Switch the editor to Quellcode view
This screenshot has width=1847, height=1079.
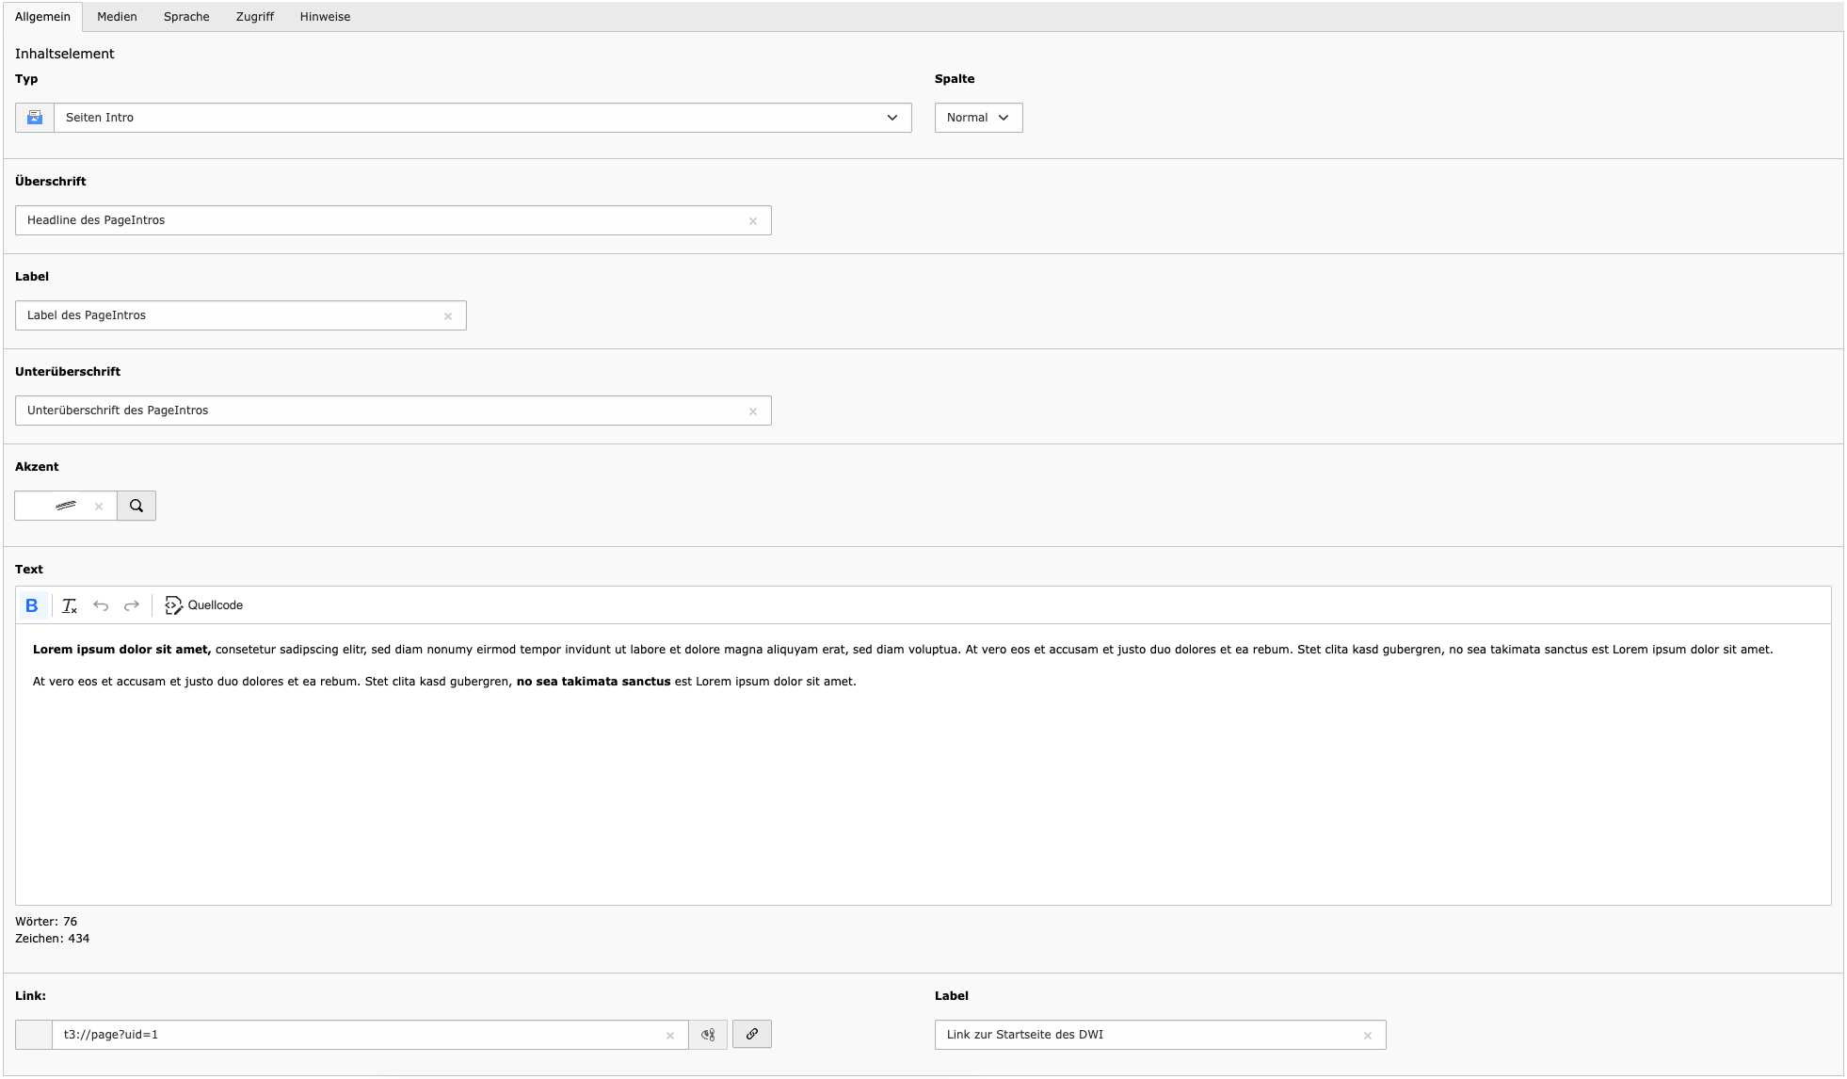[x=204, y=605]
